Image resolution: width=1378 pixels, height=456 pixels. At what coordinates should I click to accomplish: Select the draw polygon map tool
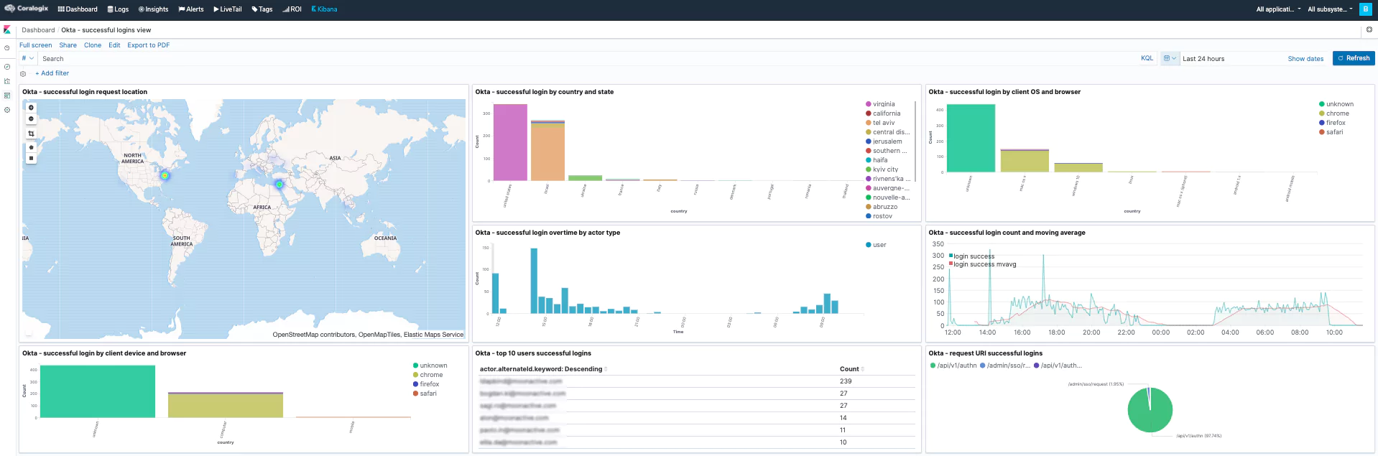tap(31, 147)
